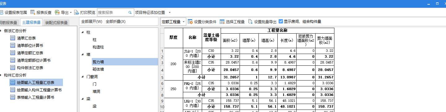
Task: Click the 13.0987 length subtotal cell
Action: [x=287, y=77]
